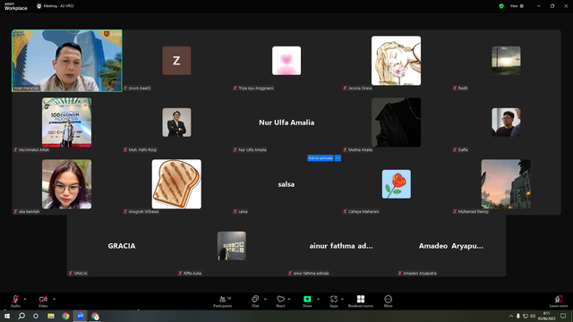Start video with the Video camera icon
Image resolution: width=573 pixels, height=322 pixels.
coord(43,301)
